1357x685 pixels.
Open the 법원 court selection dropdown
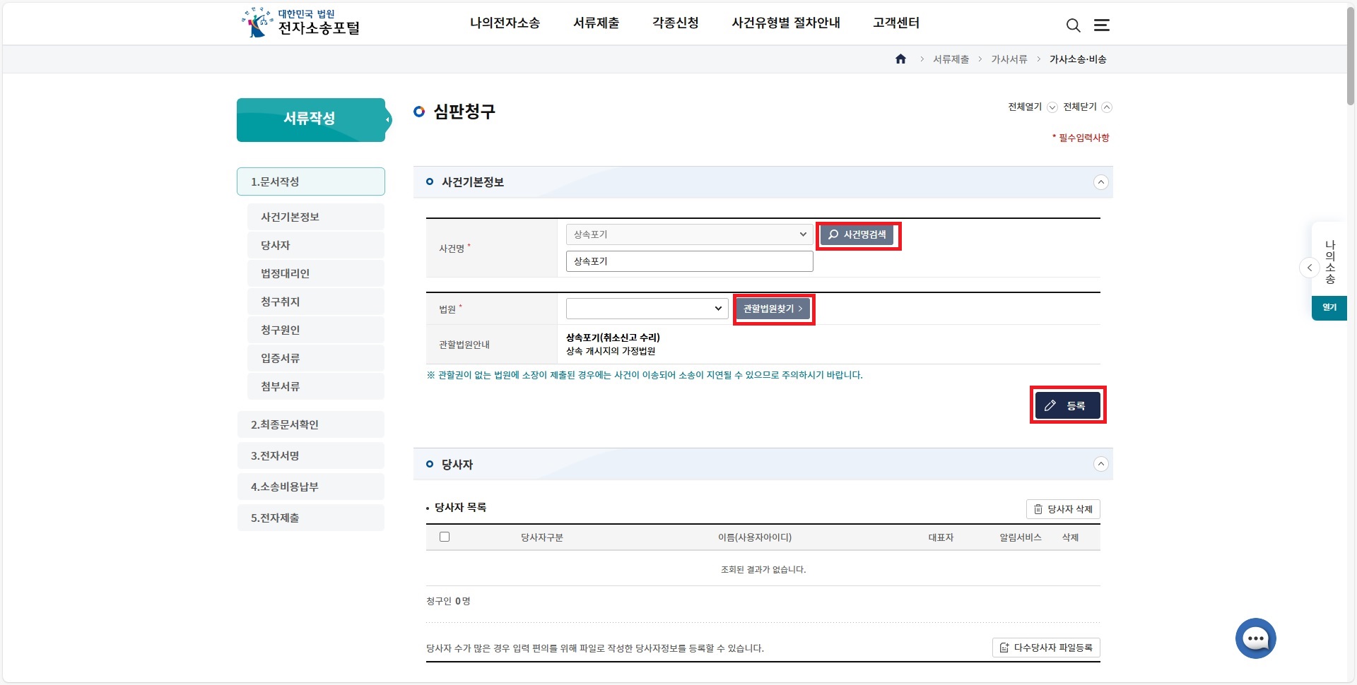pos(645,309)
